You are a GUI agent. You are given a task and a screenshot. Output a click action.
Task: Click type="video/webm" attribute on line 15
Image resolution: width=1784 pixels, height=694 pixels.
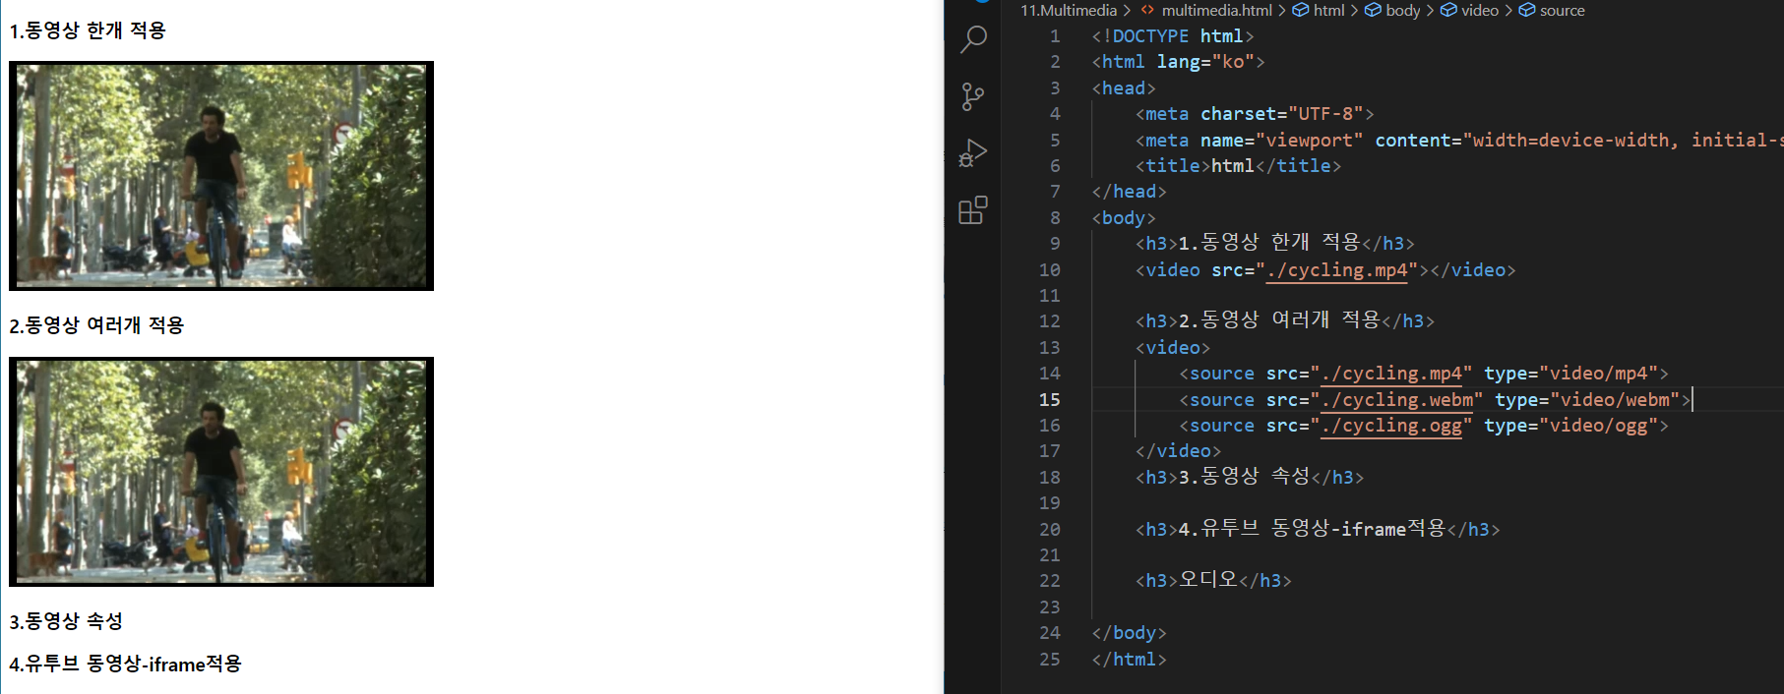(1587, 400)
